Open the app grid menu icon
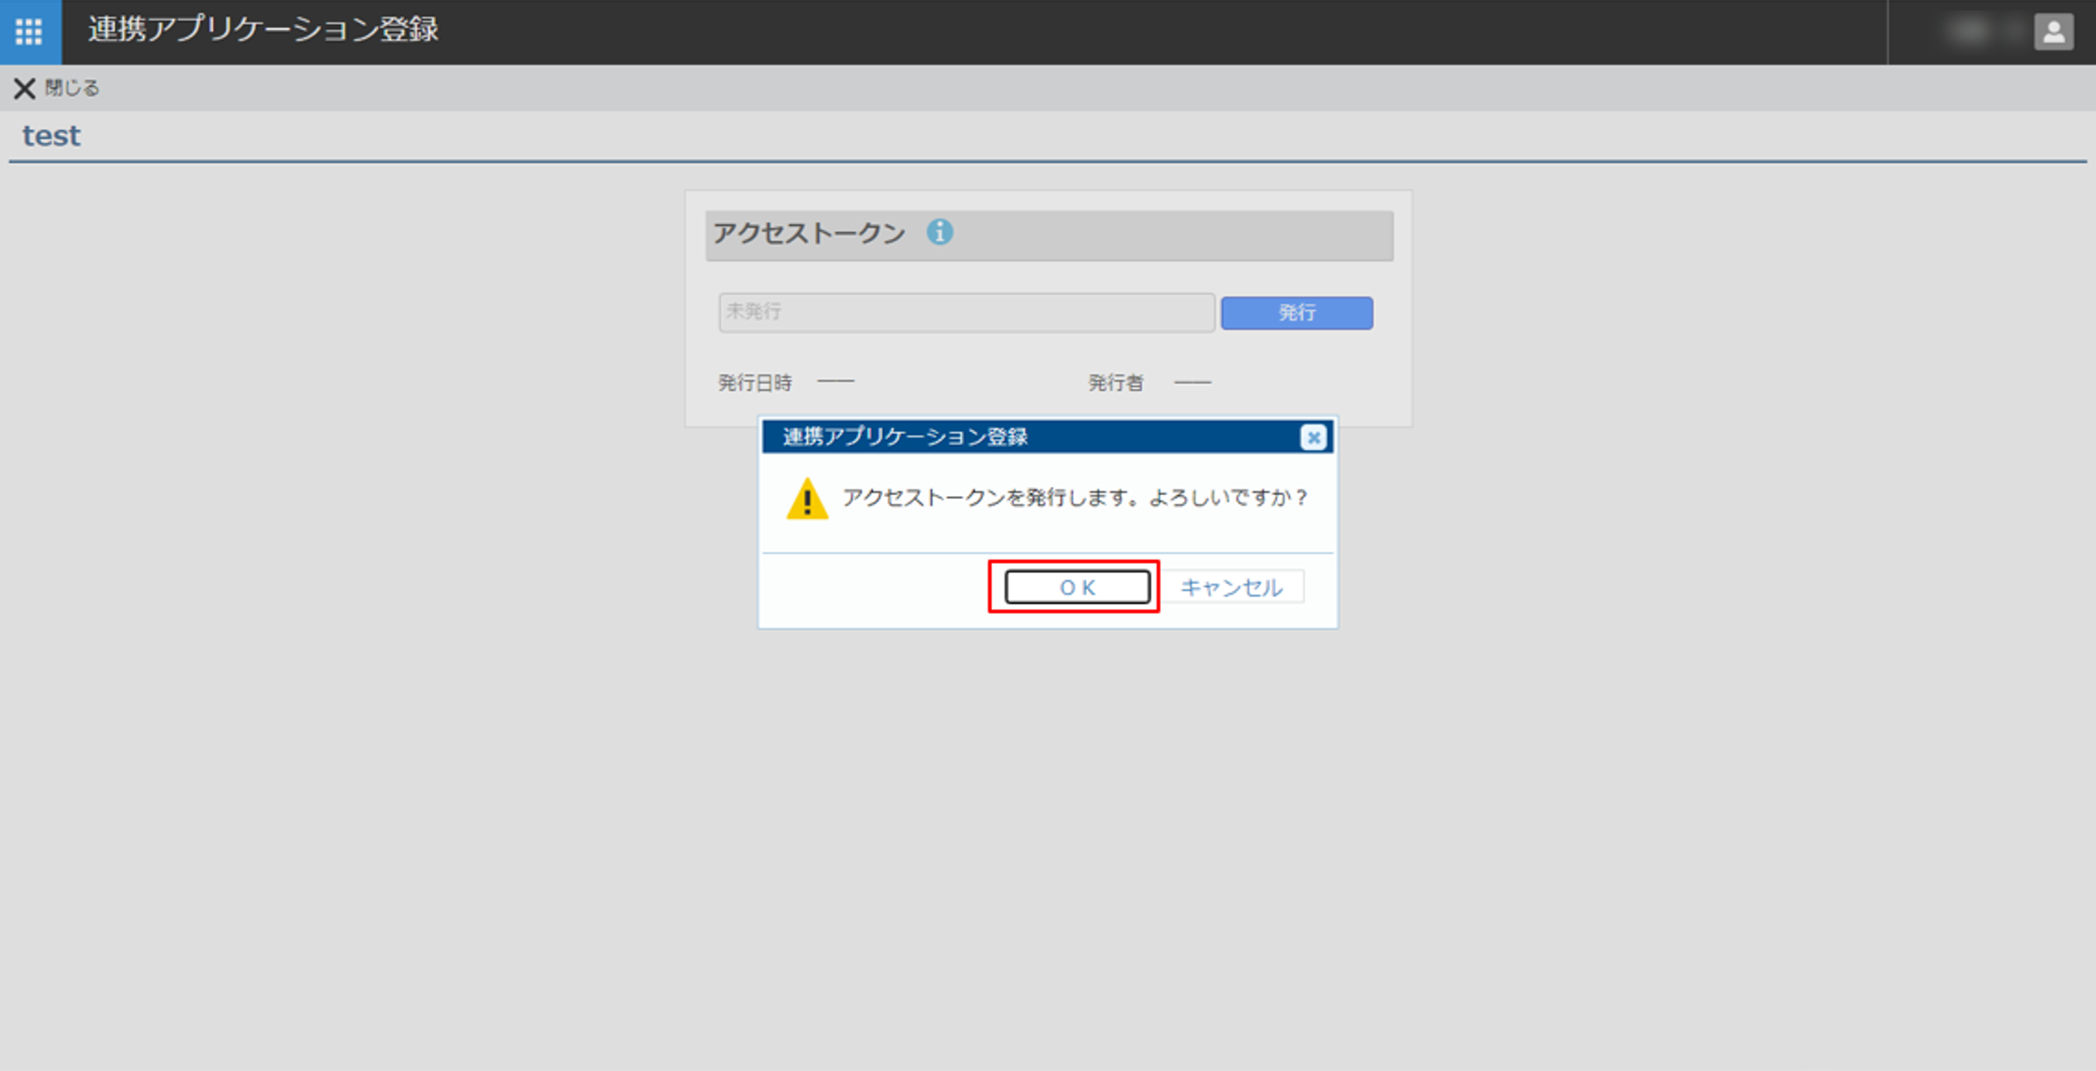This screenshot has width=2096, height=1071. pos(29,31)
